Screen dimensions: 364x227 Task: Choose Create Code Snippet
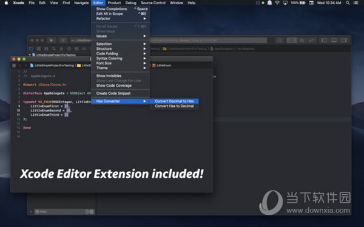(x=120, y=93)
